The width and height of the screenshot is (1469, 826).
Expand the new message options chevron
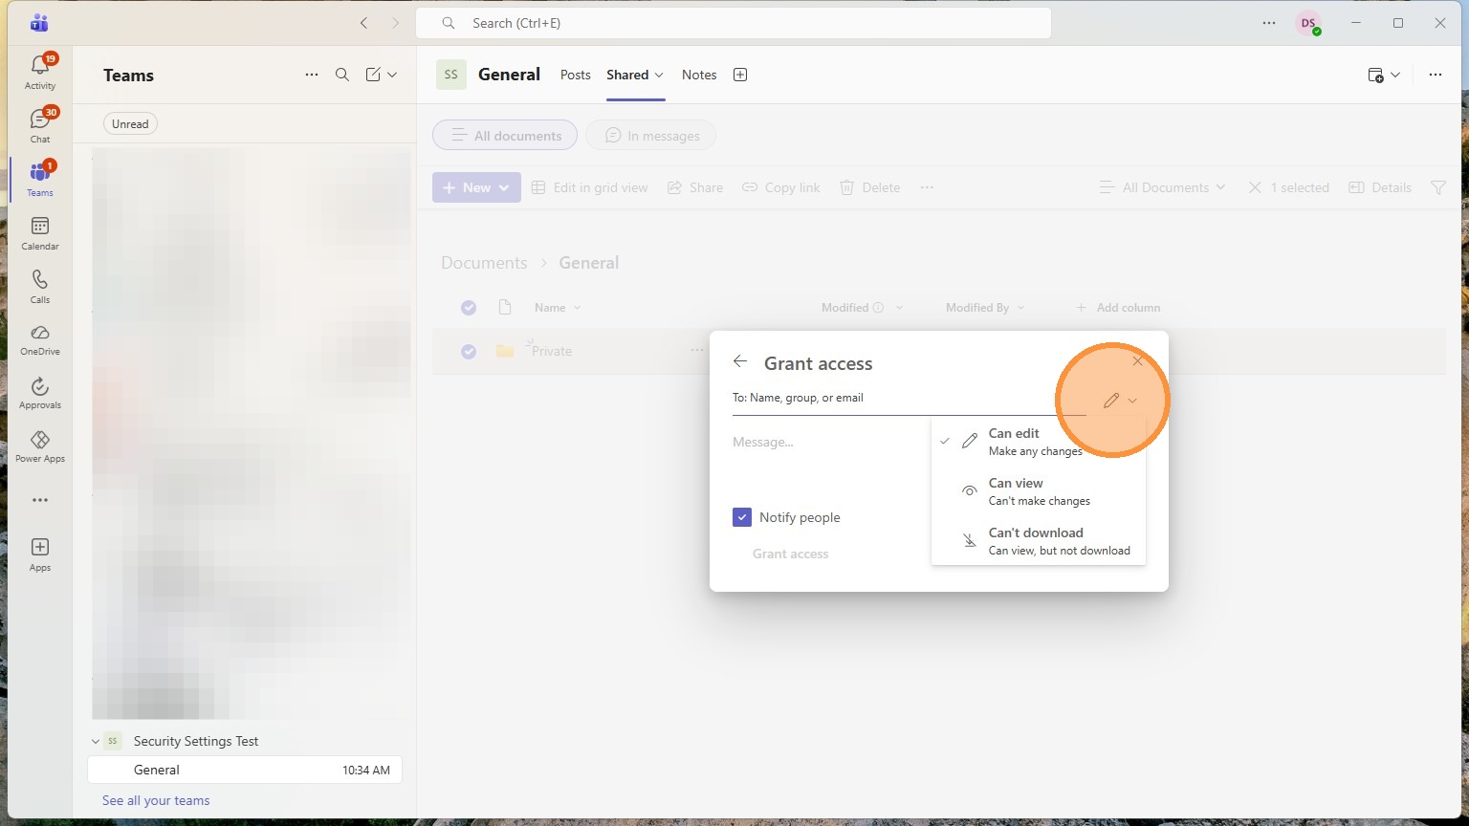[x=392, y=75]
